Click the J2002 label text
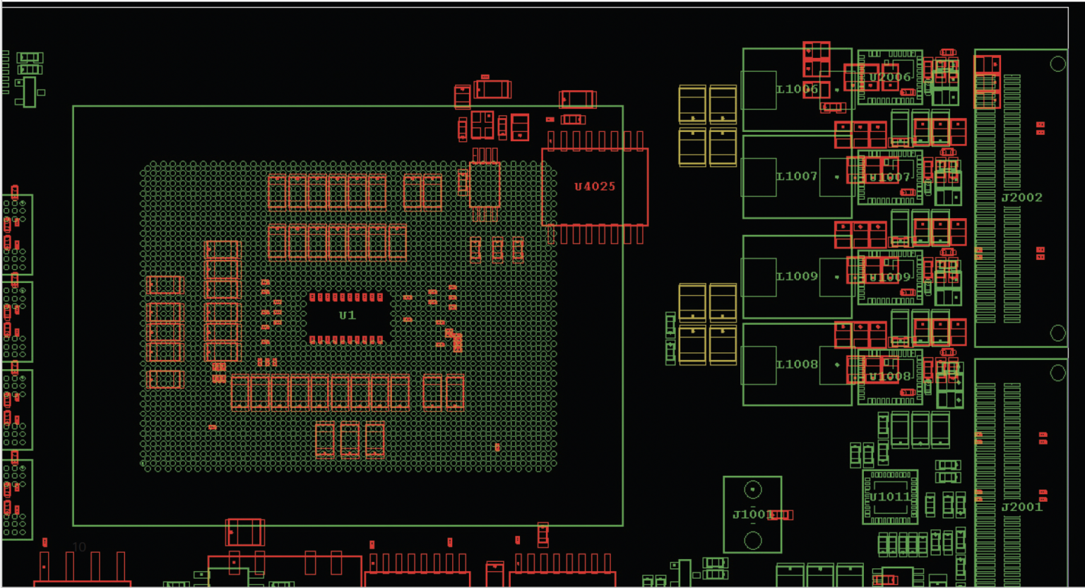The height and width of the screenshot is (588, 1085). (1022, 198)
